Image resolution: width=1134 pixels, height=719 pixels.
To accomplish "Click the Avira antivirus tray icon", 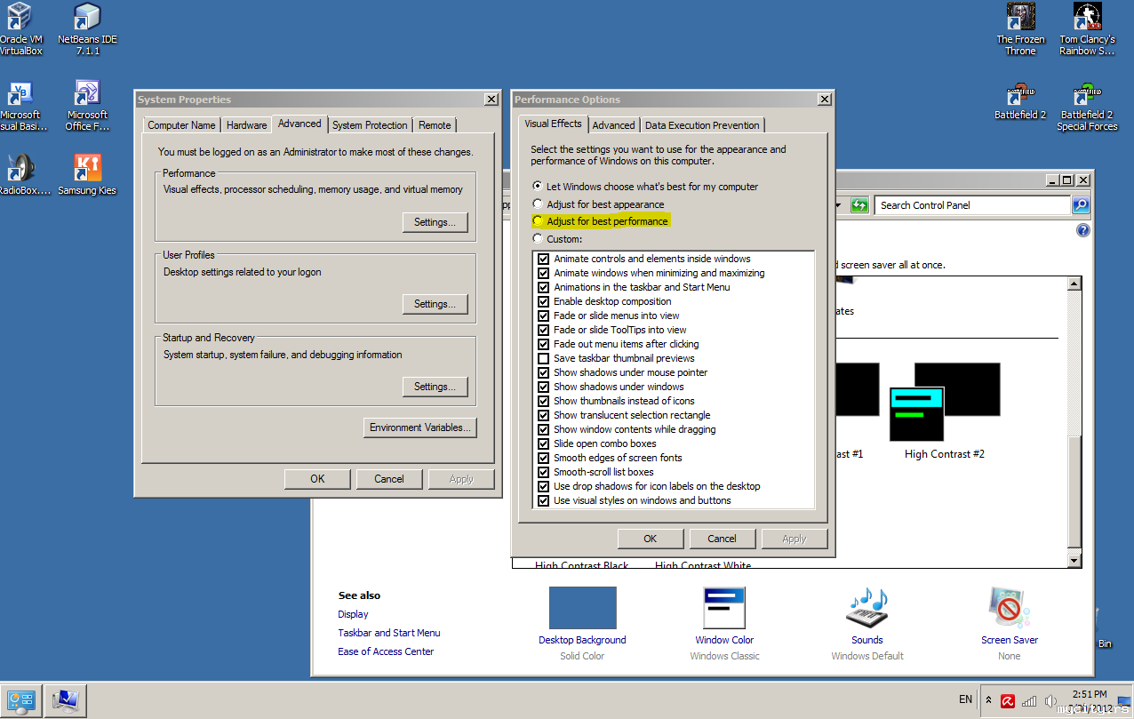I will point(1008,700).
